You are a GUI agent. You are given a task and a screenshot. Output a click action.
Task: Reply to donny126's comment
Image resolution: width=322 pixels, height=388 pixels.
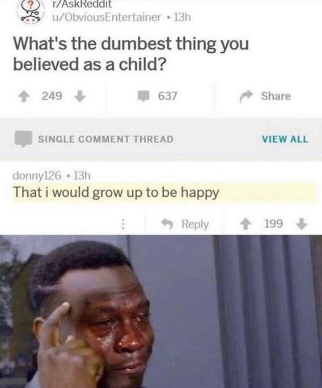(195, 224)
